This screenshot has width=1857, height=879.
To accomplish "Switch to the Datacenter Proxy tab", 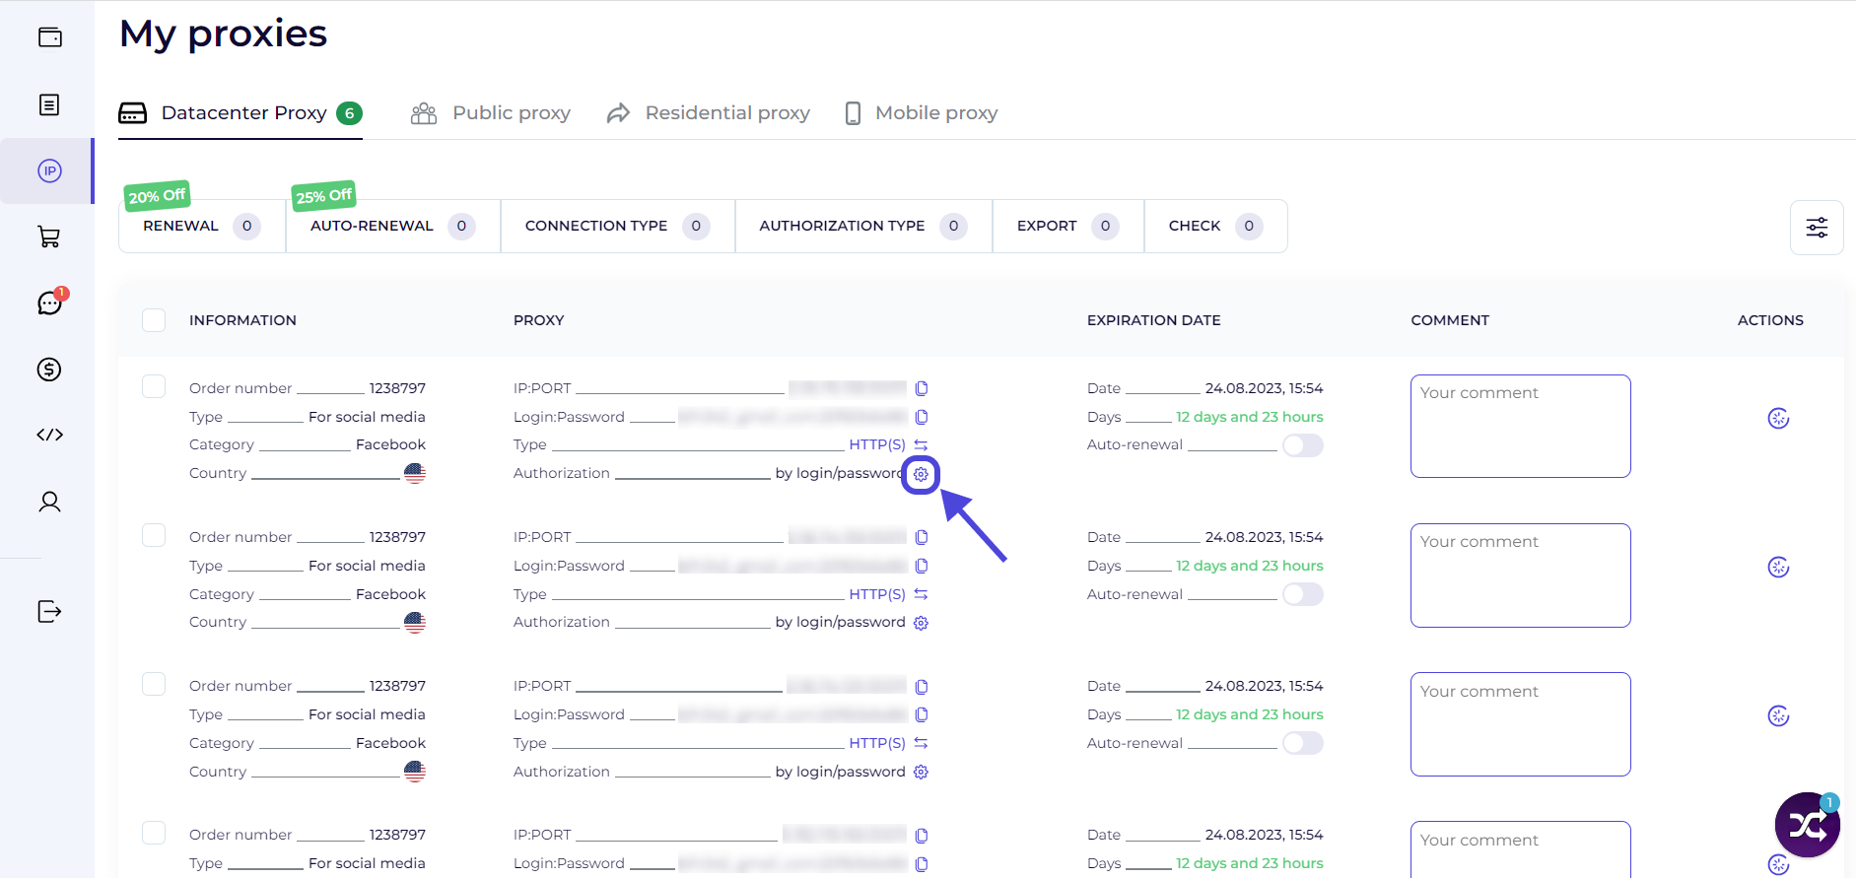I will [241, 113].
